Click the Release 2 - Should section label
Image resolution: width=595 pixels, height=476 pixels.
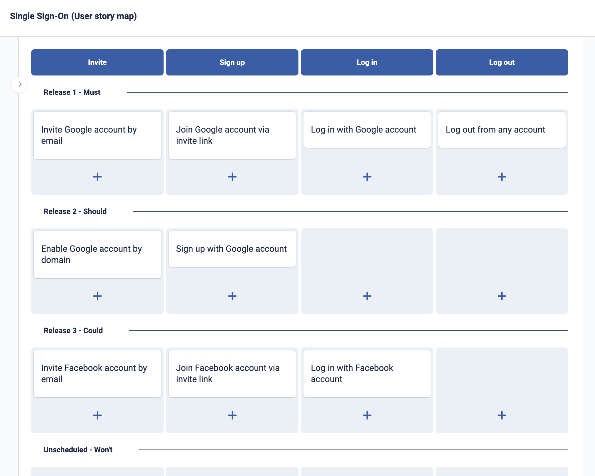[x=75, y=211]
